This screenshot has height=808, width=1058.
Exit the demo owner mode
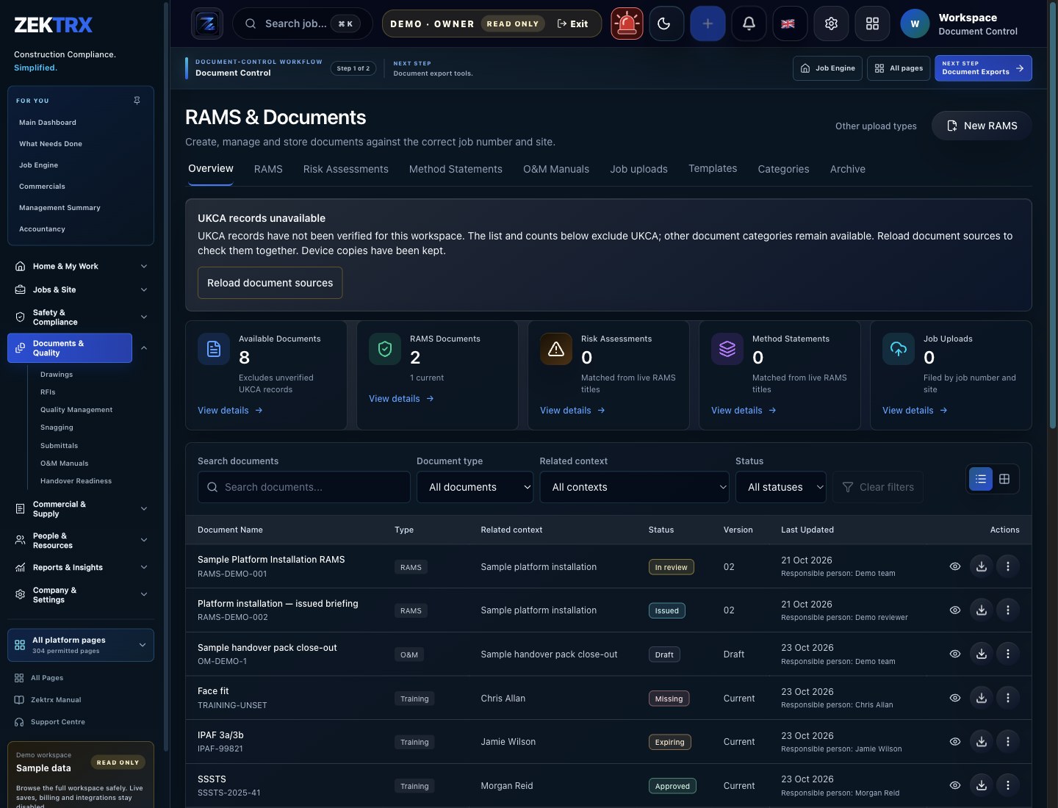click(x=572, y=24)
